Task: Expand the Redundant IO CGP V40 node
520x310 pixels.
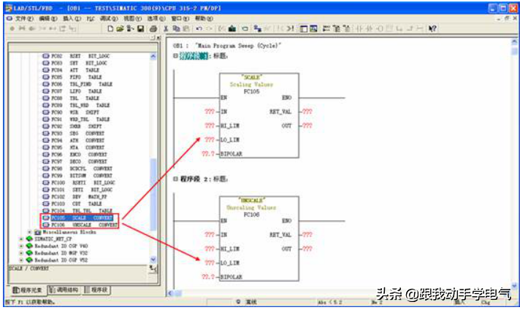Action: (x=21, y=246)
